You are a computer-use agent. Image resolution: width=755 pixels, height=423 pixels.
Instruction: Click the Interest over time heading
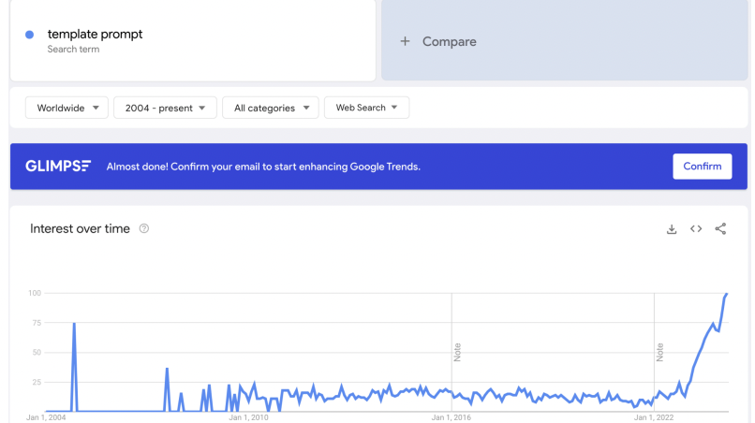pyautogui.click(x=80, y=229)
